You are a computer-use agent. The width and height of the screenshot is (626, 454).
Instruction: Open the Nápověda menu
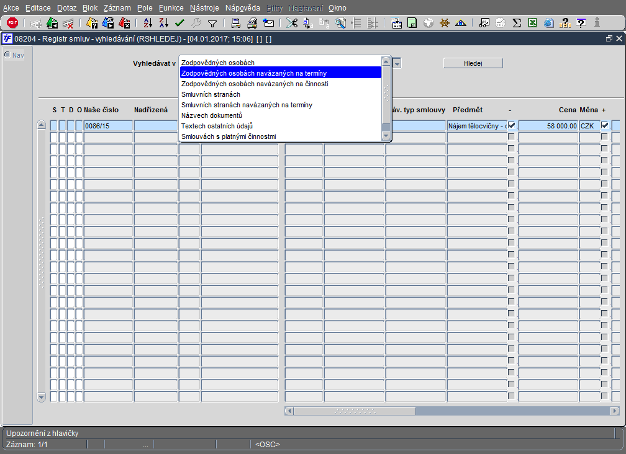[x=242, y=8]
